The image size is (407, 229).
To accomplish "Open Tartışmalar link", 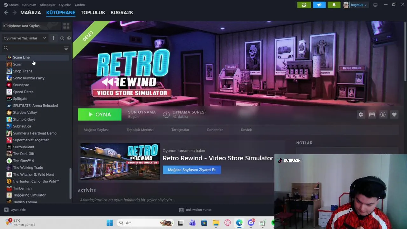I will tap(180, 130).
